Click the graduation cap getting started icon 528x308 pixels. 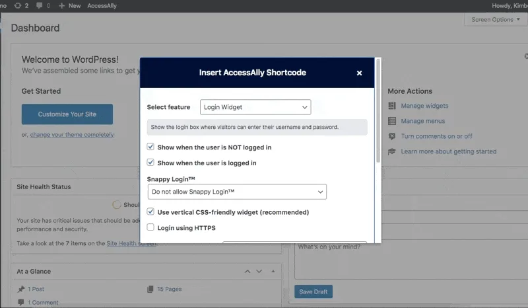coord(392,151)
